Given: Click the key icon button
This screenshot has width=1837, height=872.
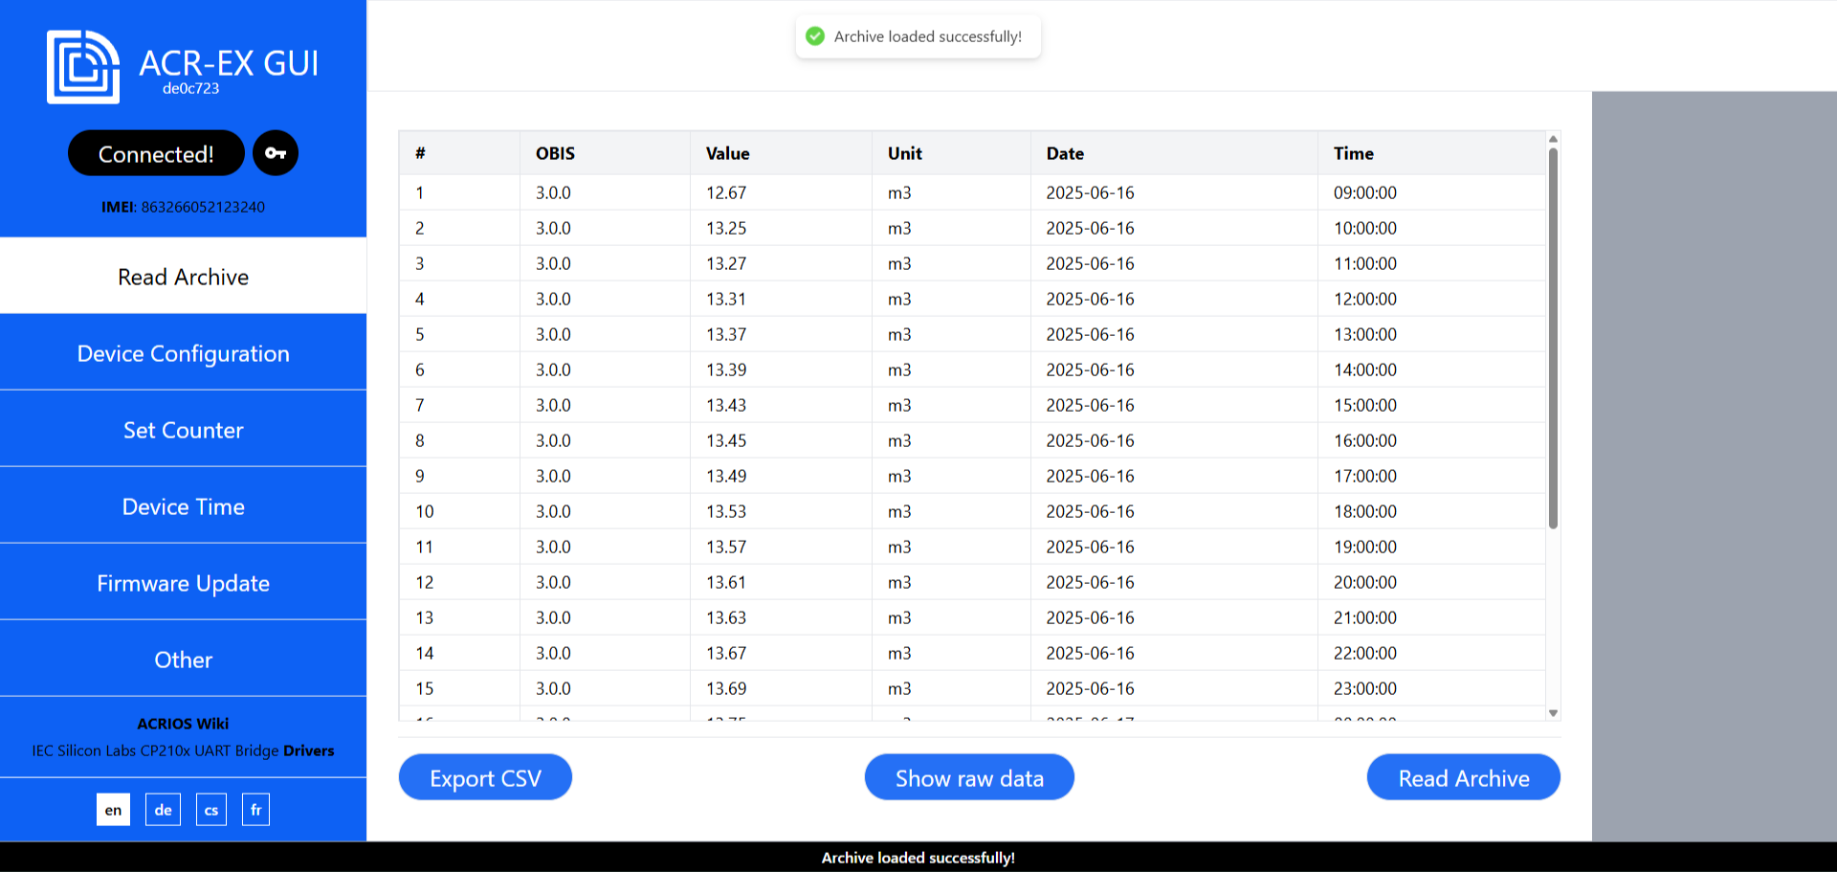Looking at the screenshot, I should point(276,153).
